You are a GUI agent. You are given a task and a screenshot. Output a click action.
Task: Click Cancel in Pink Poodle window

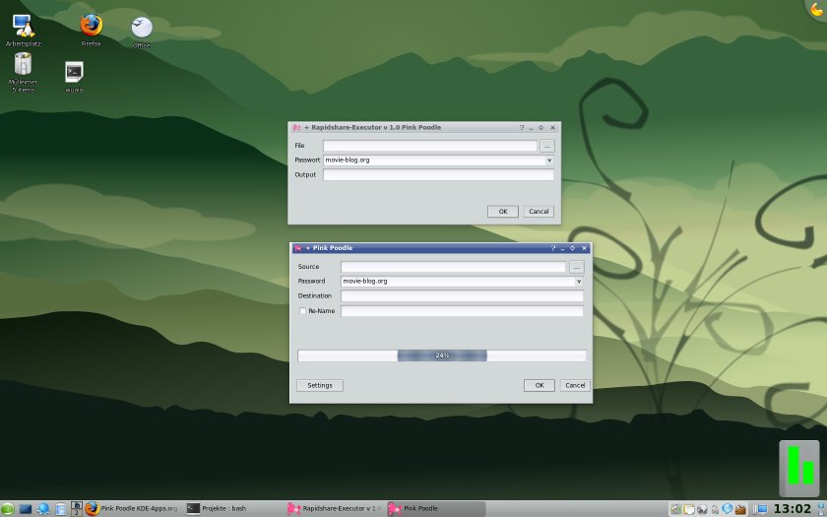pyautogui.click(x=575, y=386)
